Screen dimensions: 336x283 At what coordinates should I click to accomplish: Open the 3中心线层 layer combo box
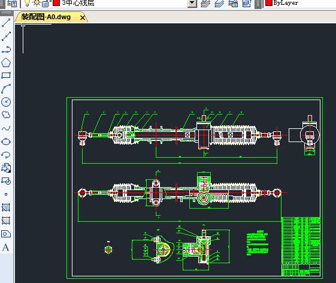[109, 3]
